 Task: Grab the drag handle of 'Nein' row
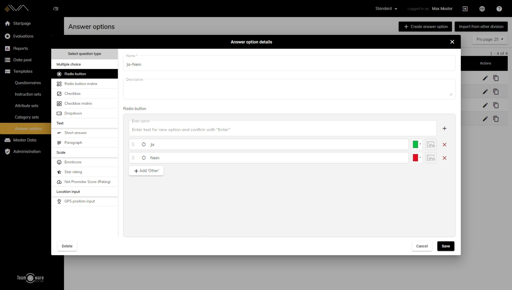coord(133,158)
